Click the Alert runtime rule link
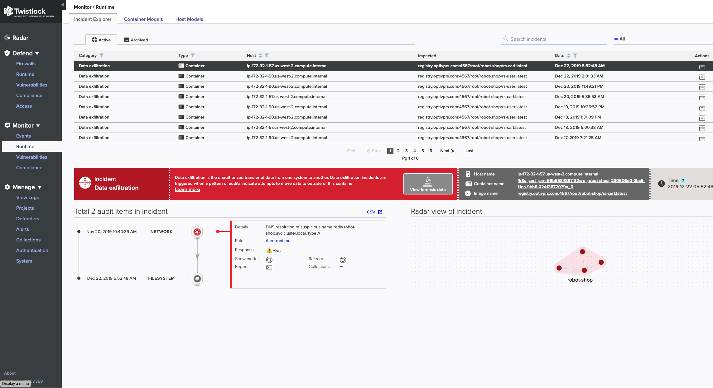This screenshot has height=388, width=713. (x=277, y=240)
